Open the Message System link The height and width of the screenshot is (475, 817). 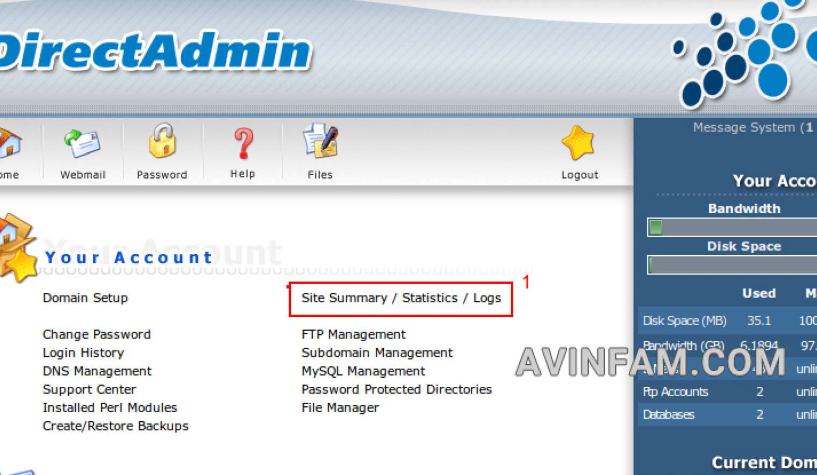[754, 127]
